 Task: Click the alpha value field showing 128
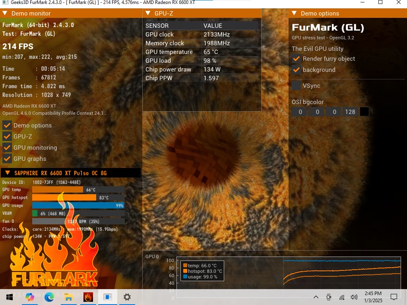[350, 112]
